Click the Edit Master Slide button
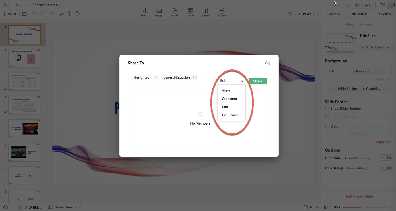Screen dimensions: 396x211 click(359, 196)
